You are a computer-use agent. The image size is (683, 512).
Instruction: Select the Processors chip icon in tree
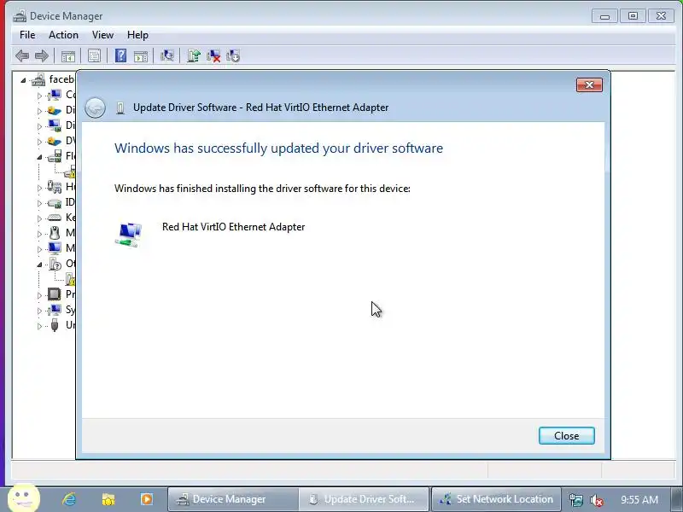point(54,294)
